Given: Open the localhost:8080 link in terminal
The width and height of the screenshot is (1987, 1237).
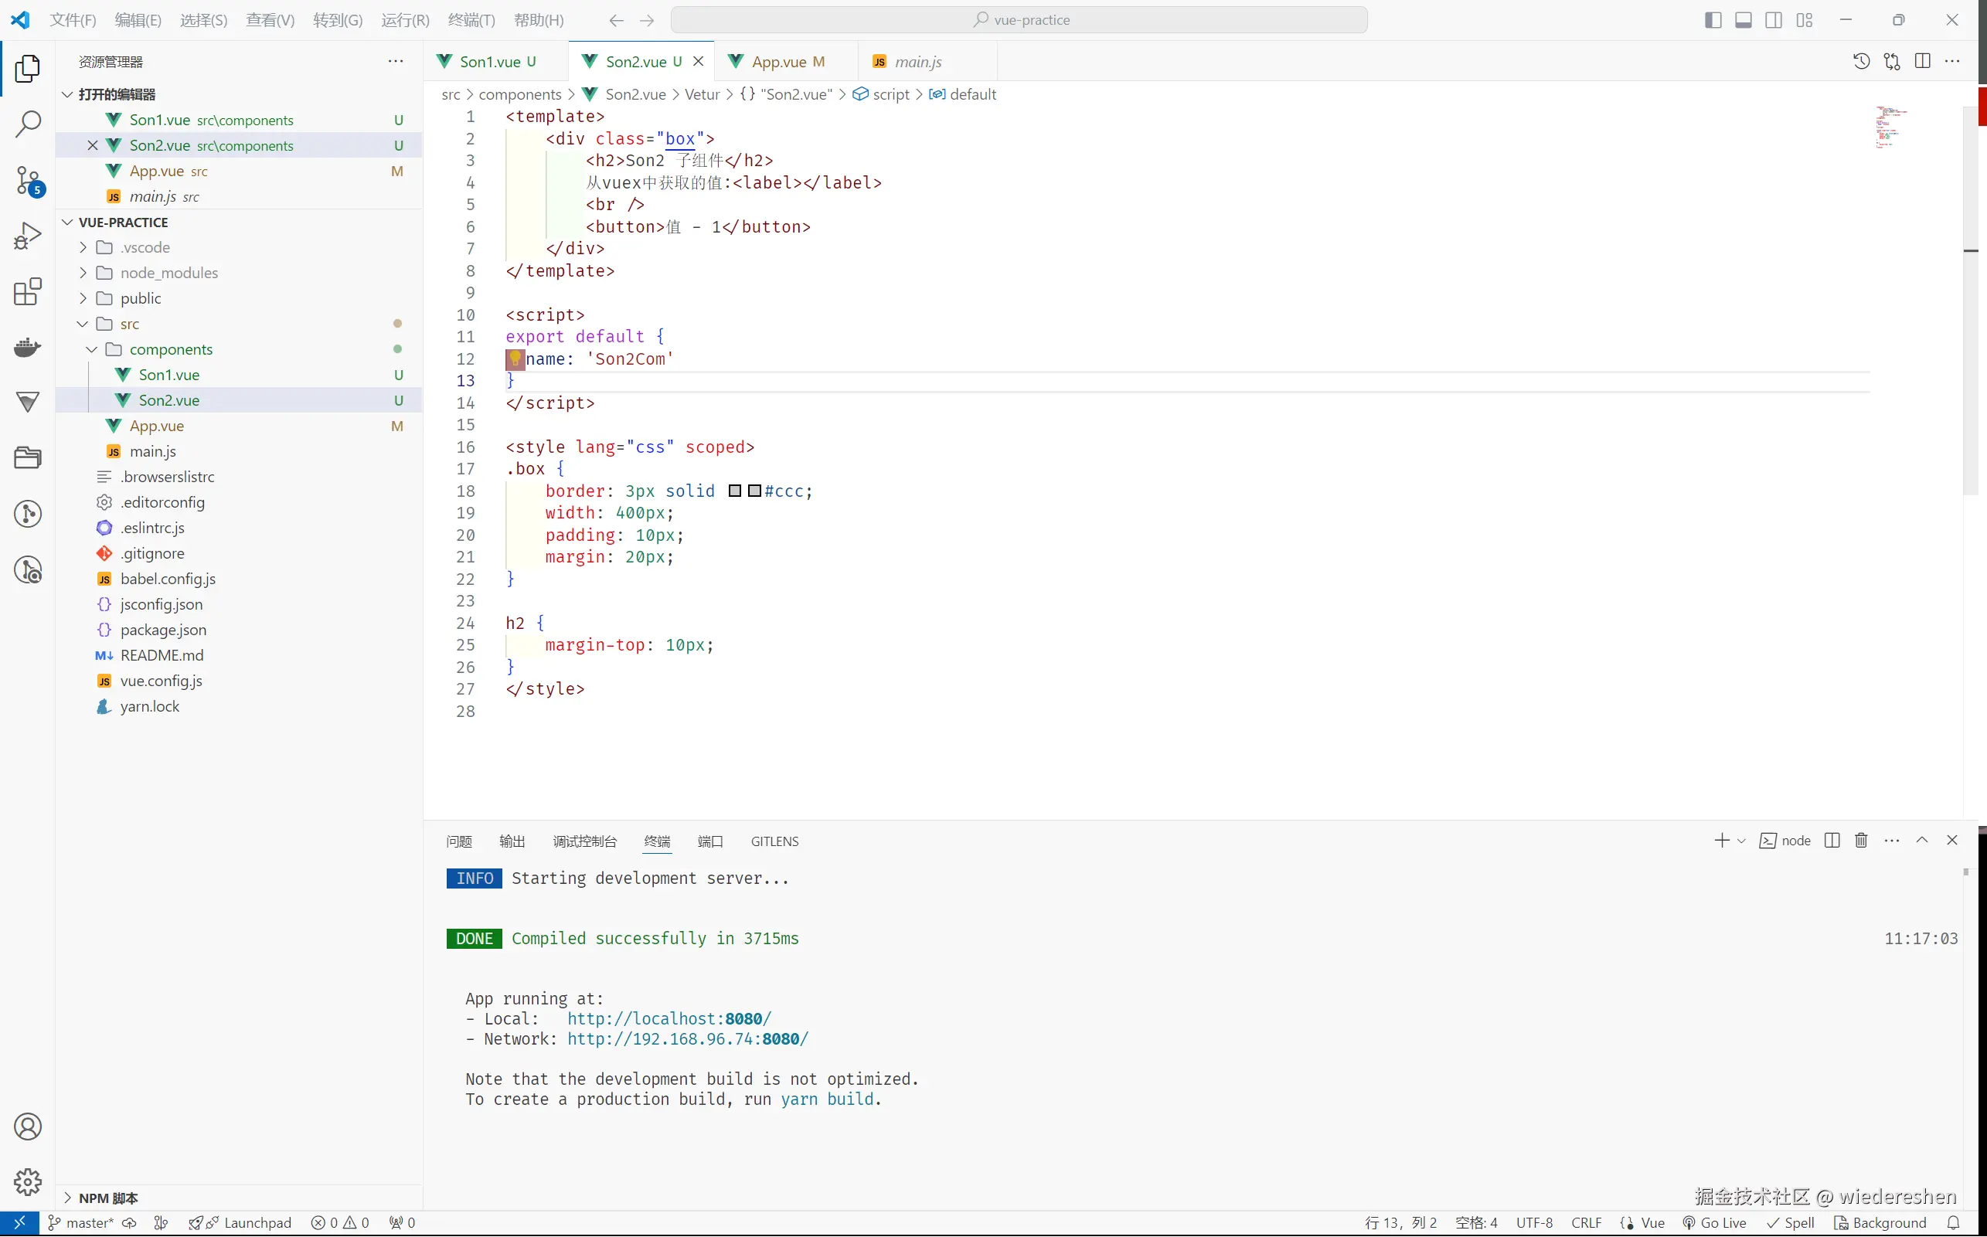Looking at the screenshot, I should tap(669, 1018).
